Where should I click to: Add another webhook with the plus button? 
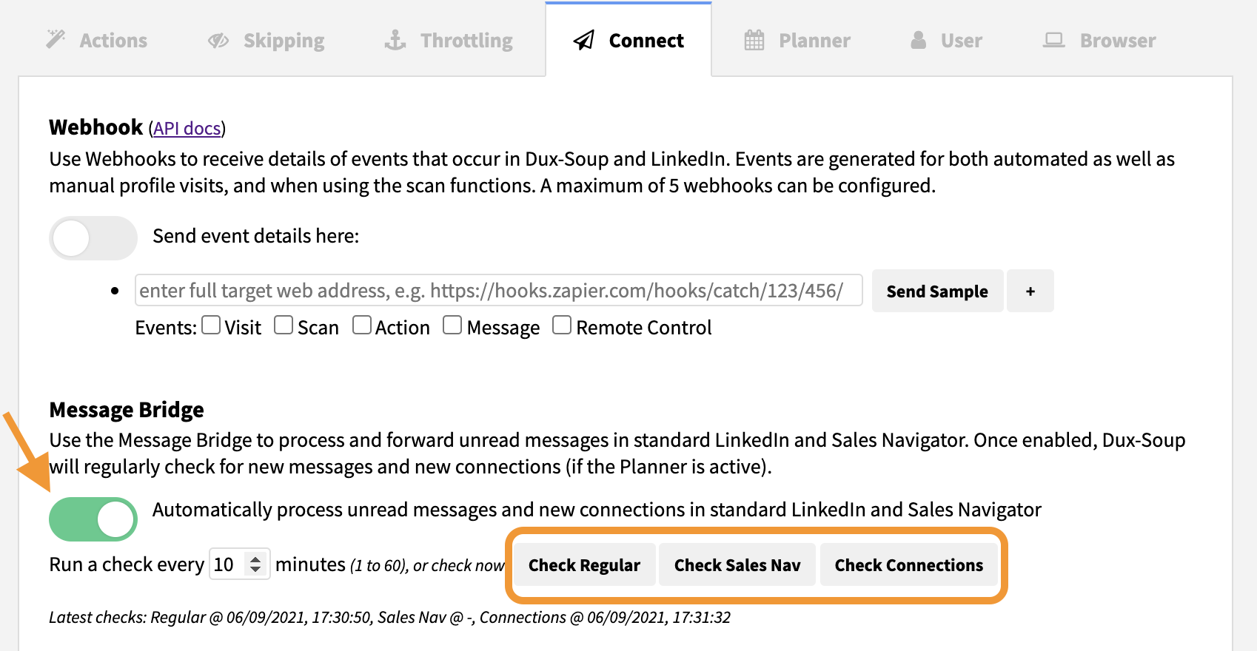[1030, 291]
